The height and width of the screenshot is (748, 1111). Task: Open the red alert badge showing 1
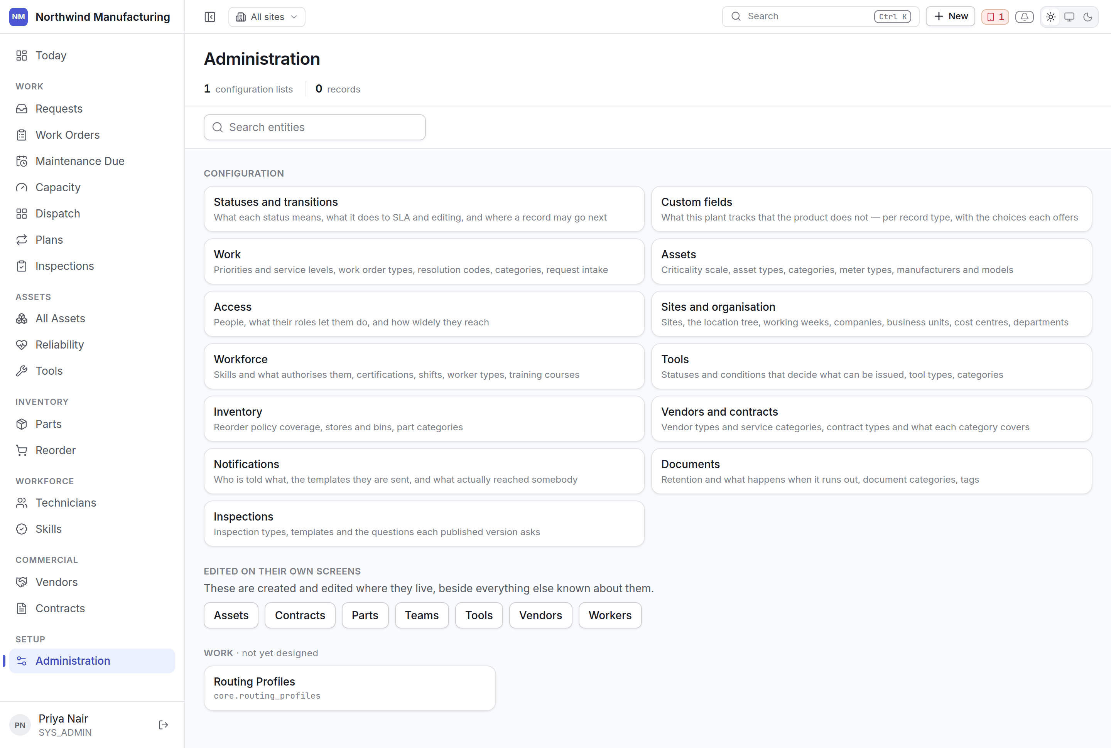(995, 17)
